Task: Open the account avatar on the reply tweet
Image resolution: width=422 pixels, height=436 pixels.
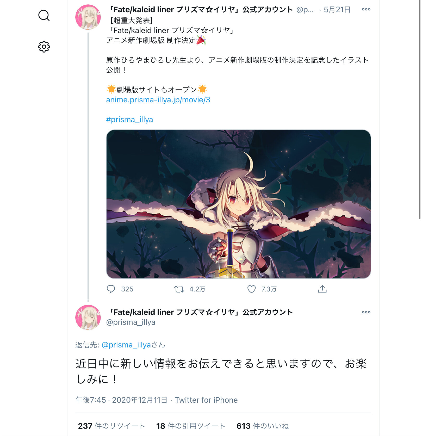Action: click(x=88, y=317)
